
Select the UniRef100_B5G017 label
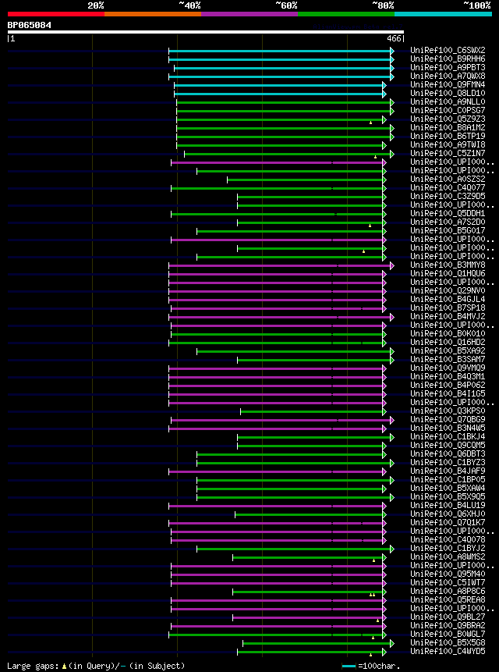tap(448, 230)
